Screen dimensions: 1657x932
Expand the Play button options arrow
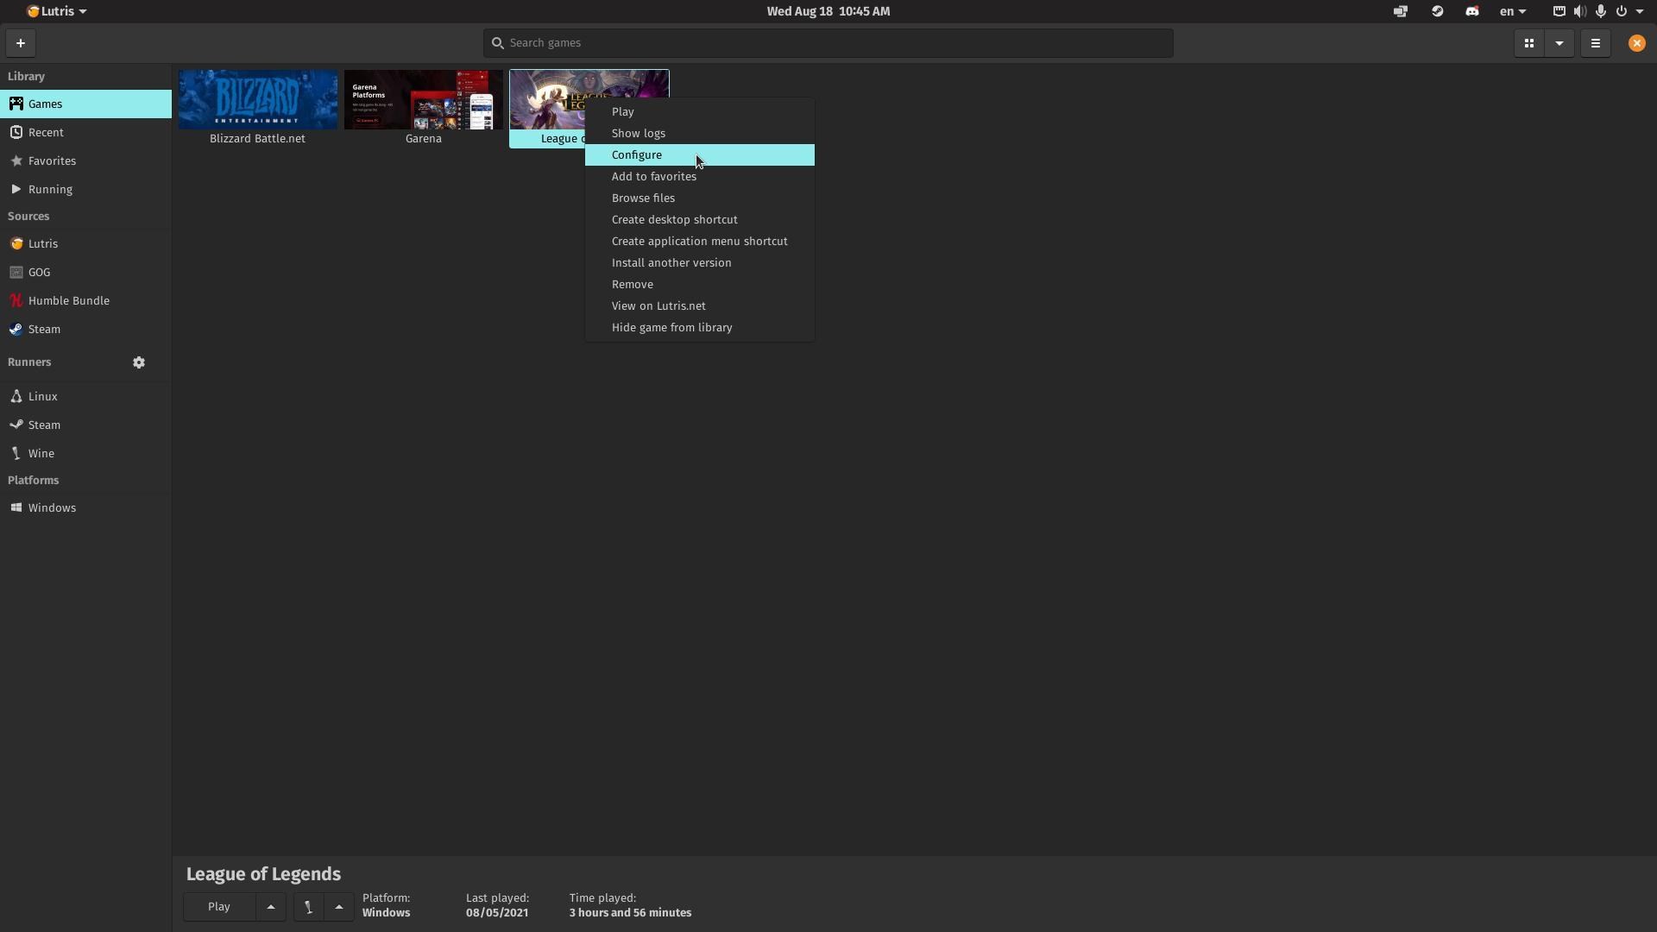[271, 907]
